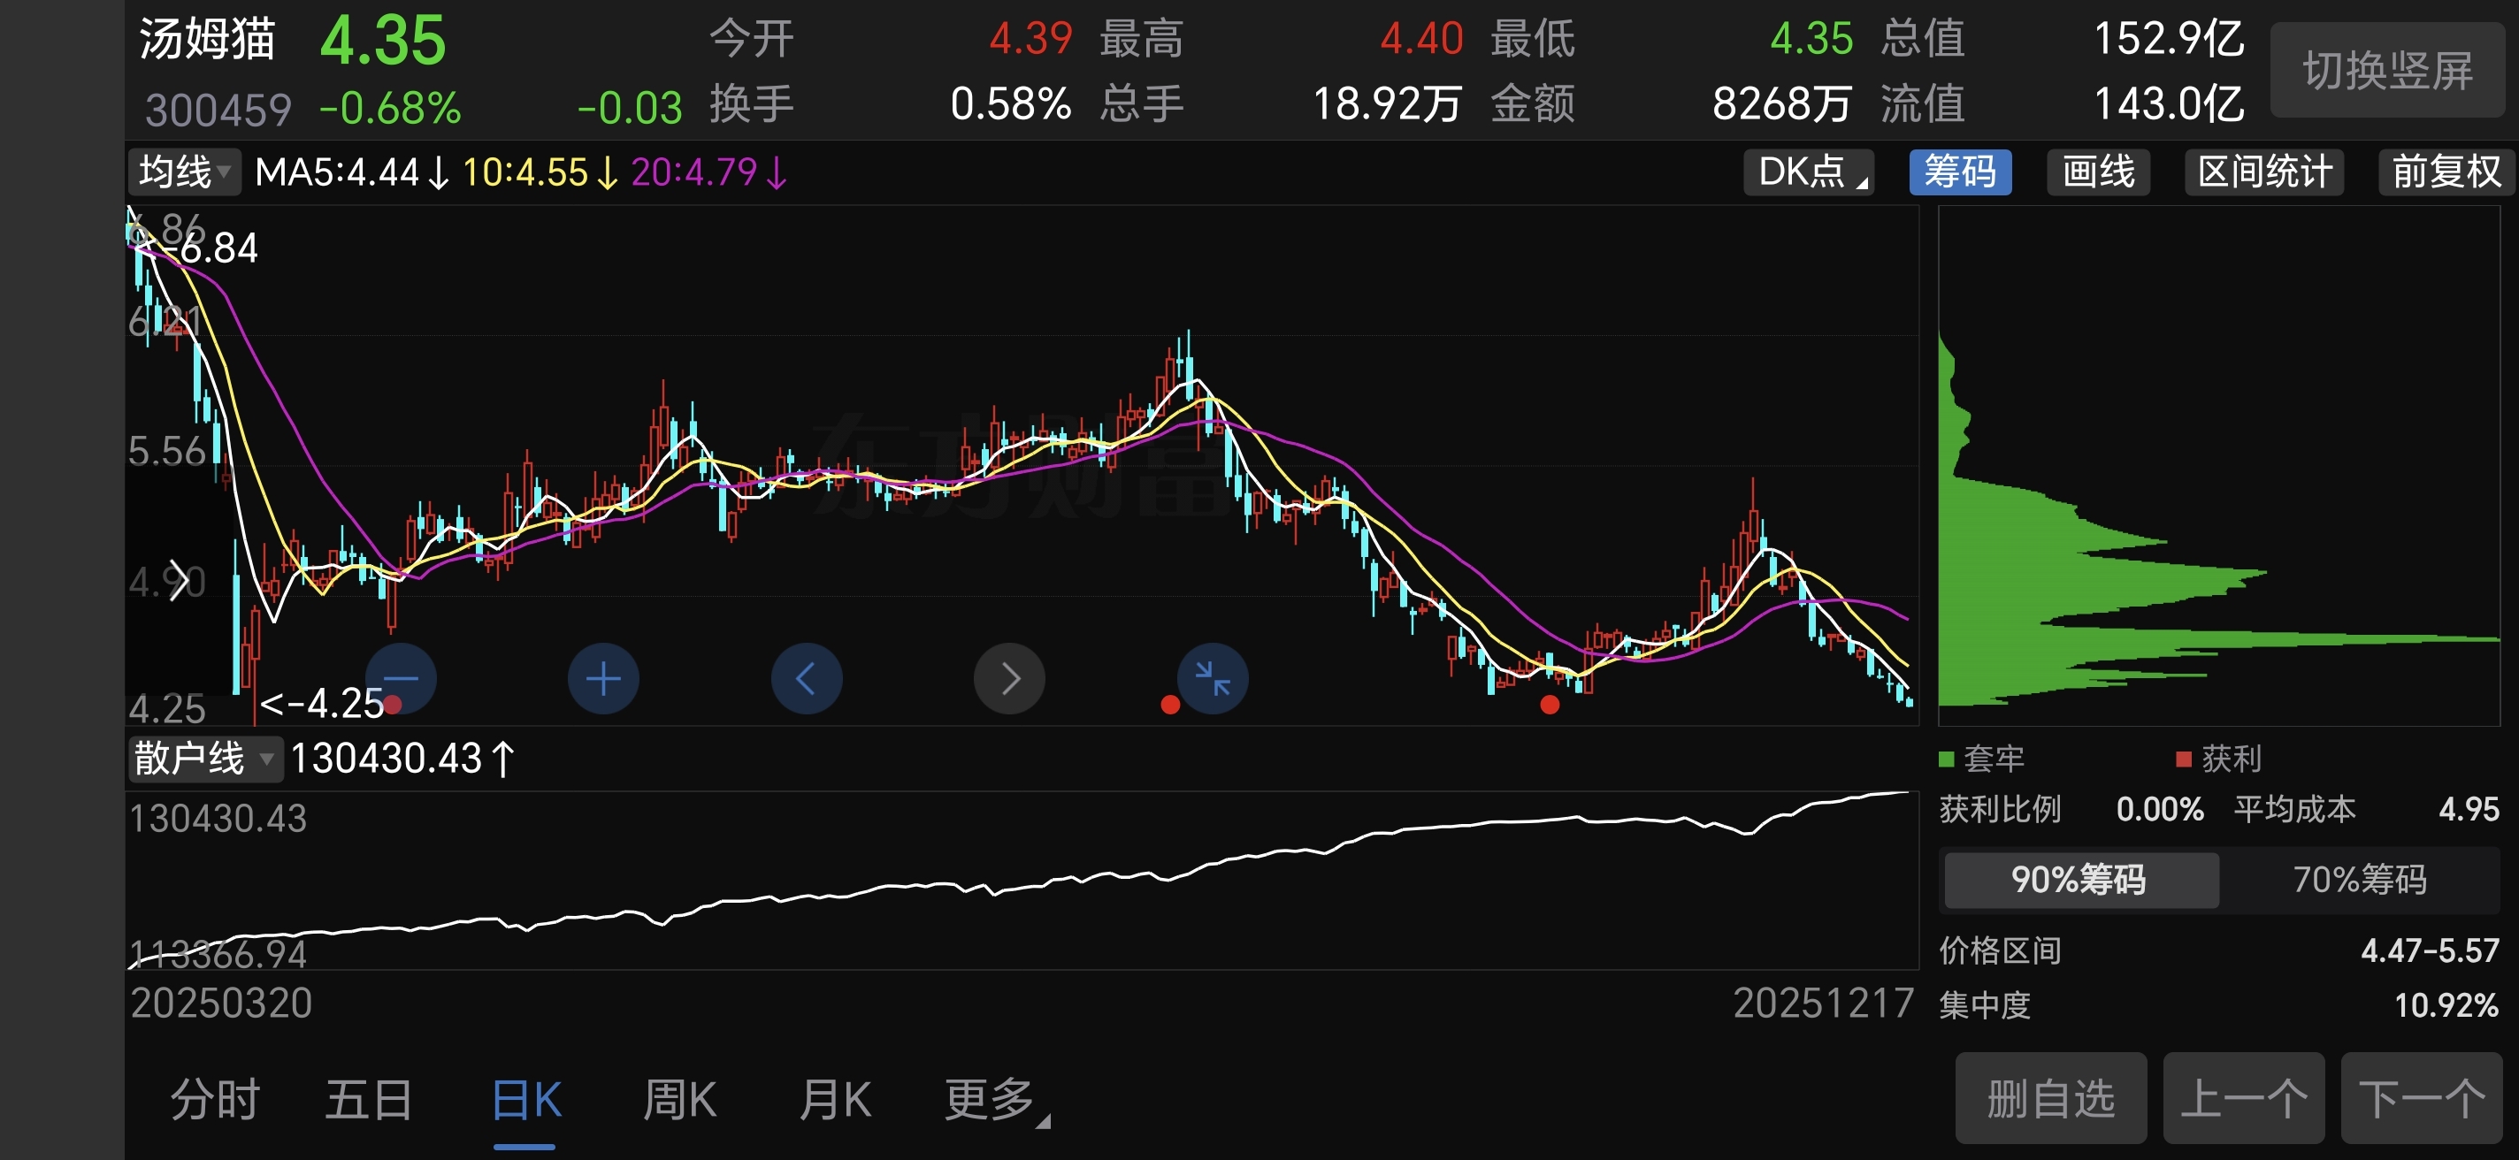2519x1160 pixels.
Task: Click the collapse arrows icon on the chart
Action: [1213, 678]
